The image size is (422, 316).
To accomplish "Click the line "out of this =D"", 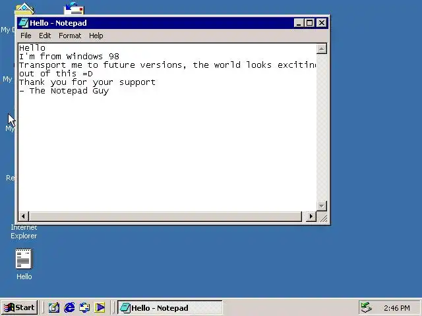I will 56,74.
